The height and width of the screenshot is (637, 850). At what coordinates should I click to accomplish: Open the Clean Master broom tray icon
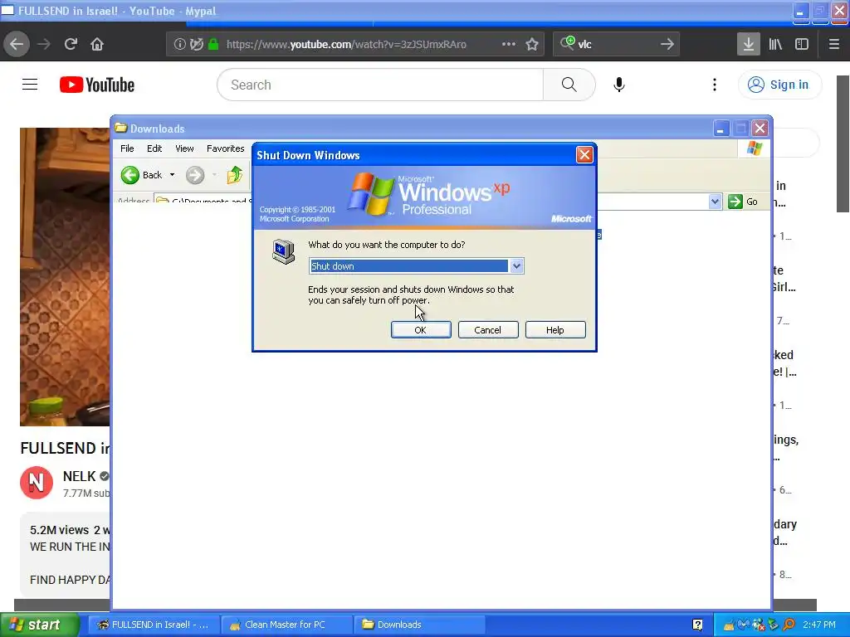click(x=729, y=625)
